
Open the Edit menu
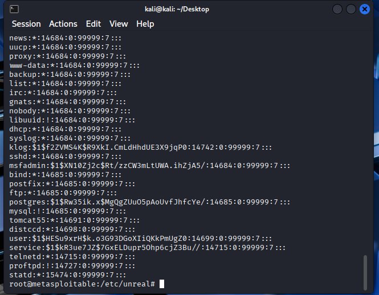(x=93, y=24)
